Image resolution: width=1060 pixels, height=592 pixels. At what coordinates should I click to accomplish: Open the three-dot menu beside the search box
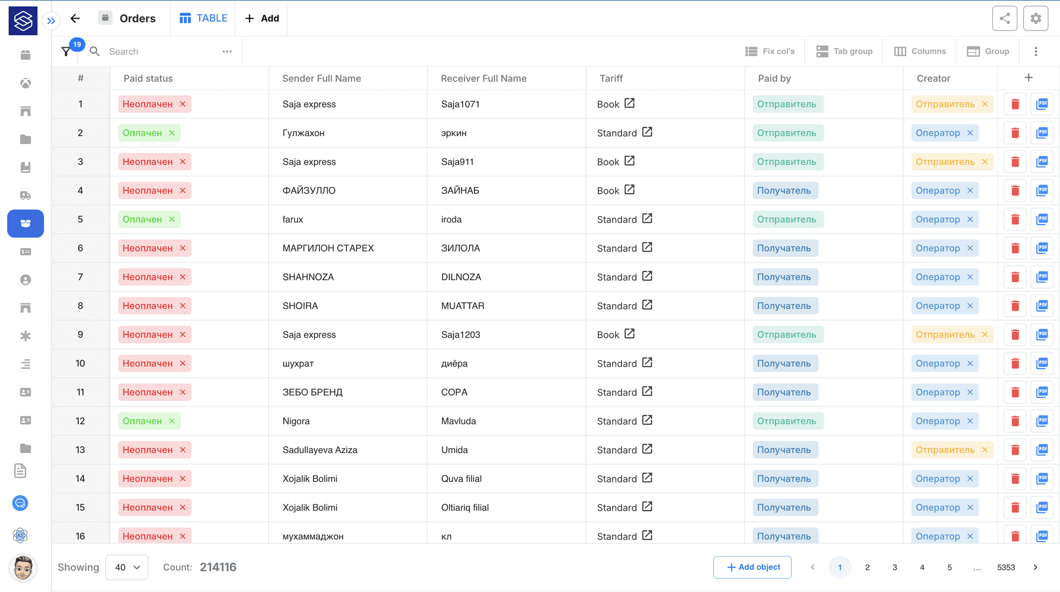[x=227, y=51]
